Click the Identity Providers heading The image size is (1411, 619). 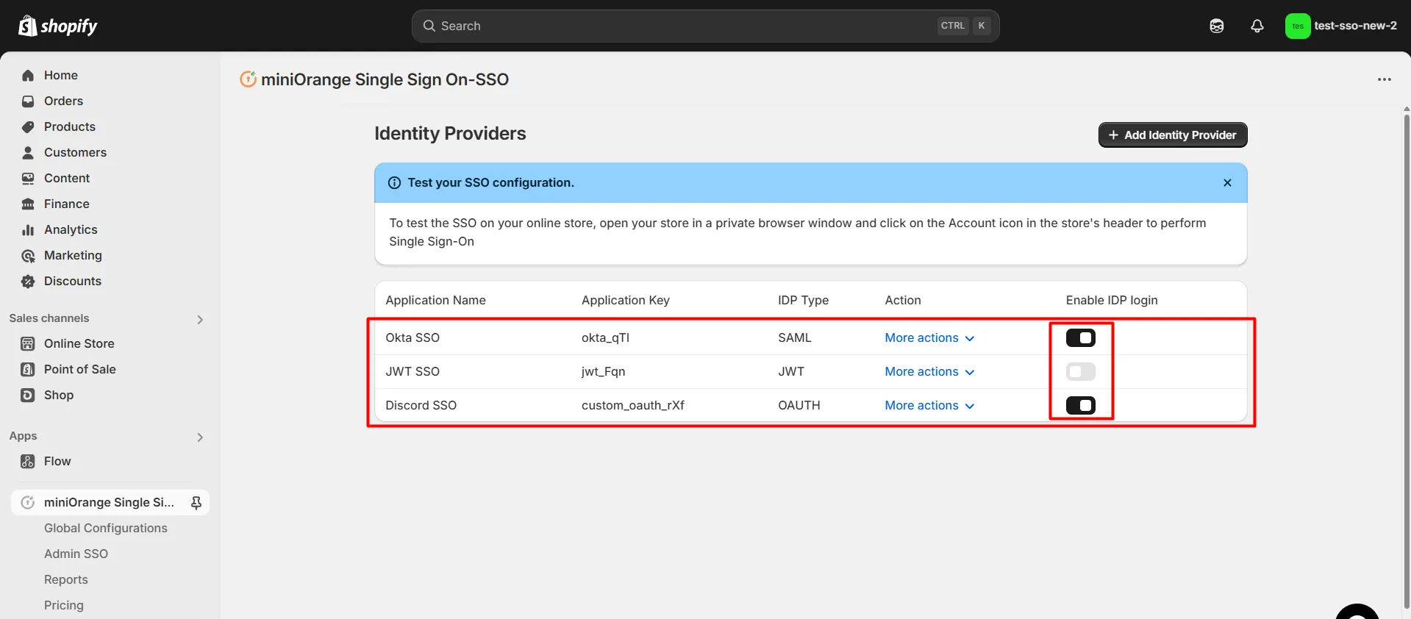(450, 134)
